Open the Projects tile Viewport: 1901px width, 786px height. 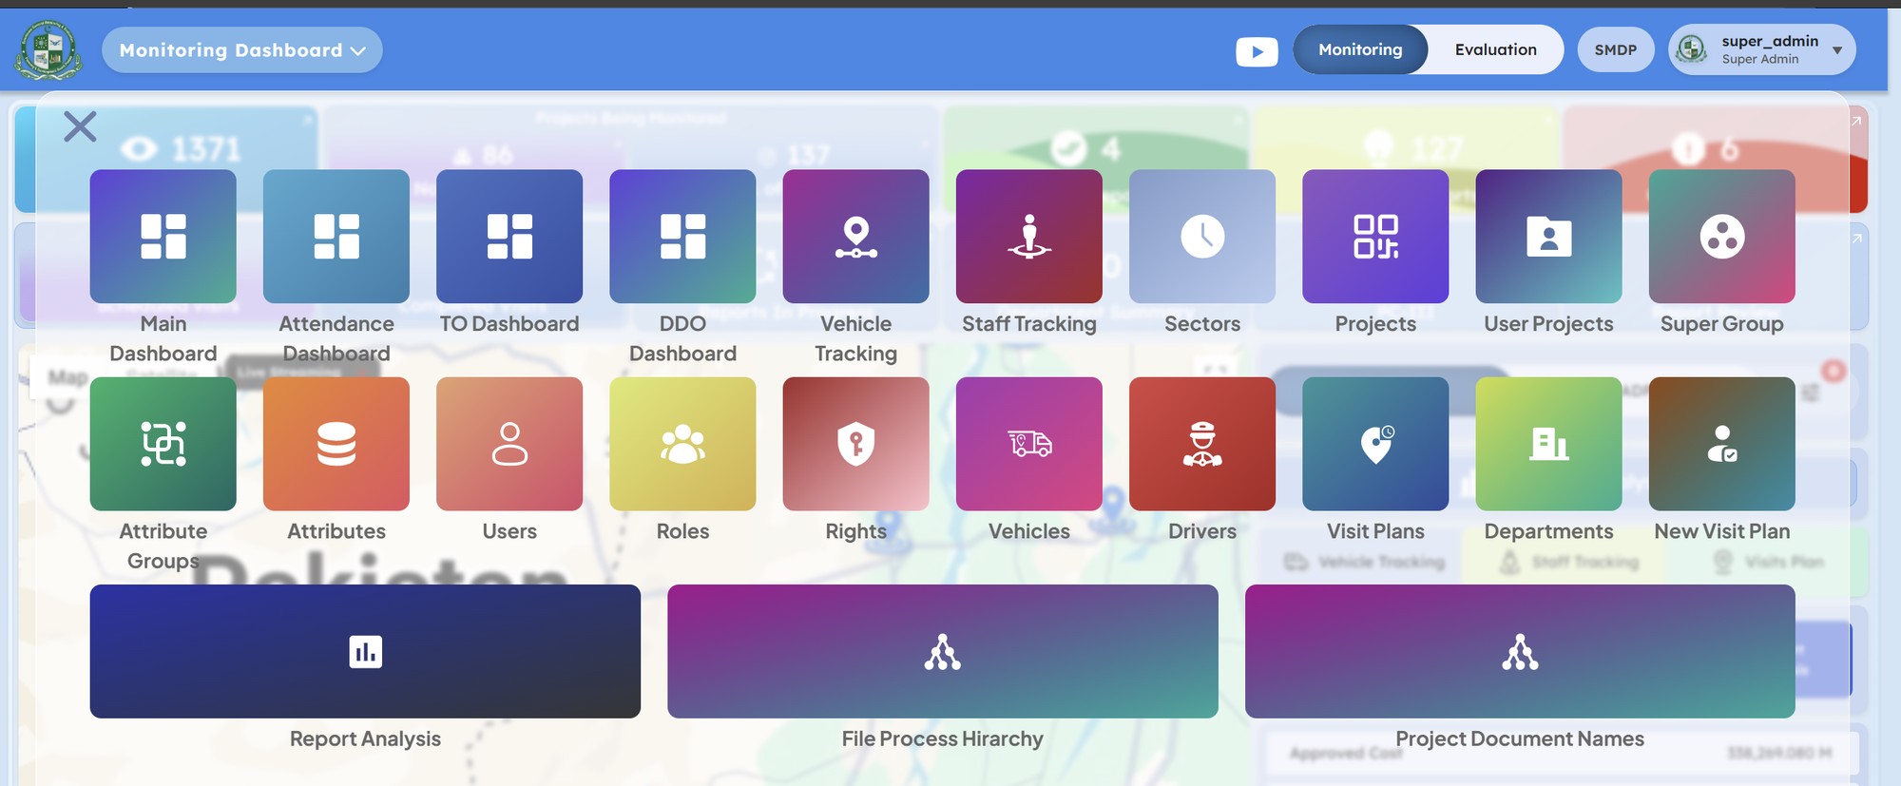coord(1375,237)
